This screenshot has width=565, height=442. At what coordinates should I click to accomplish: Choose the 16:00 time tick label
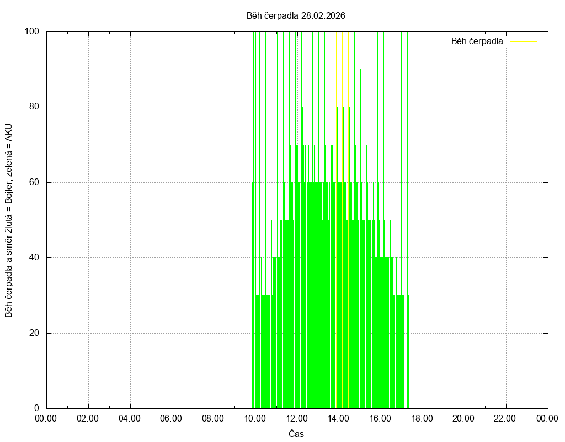[x=380, y=418]
